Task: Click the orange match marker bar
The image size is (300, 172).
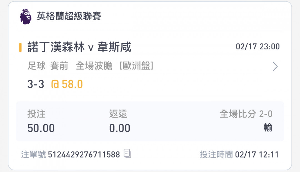Action: 20,47
